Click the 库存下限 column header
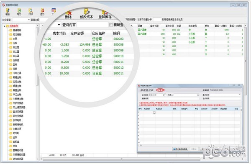 coord(154,26)
